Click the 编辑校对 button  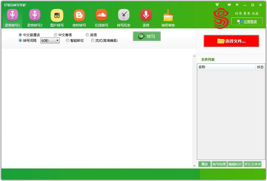tap(235, 164)
